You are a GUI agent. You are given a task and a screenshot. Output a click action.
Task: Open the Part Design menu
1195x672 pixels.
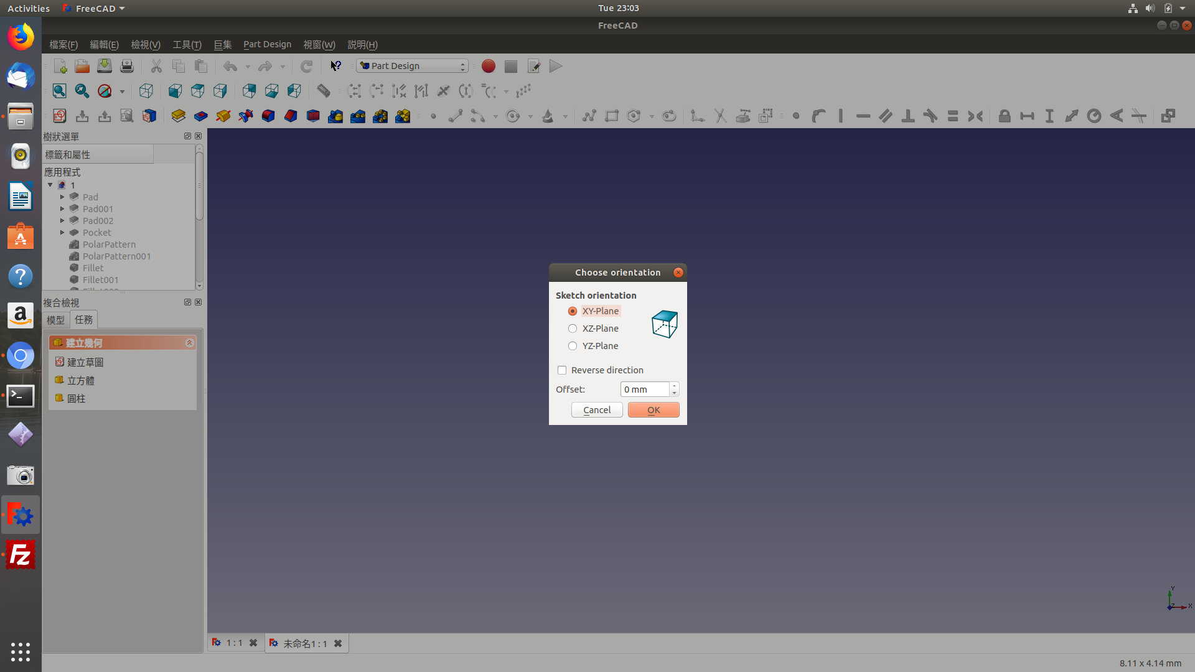[267, 44]
